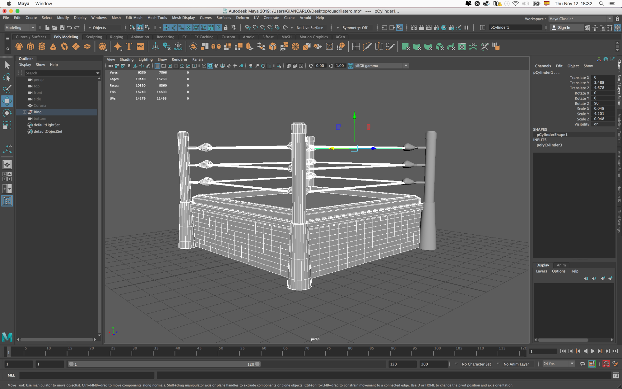Click the Select tool arrow icon
Image resolution: width=622 pixels, height=389 pixels.
pos(7,65)
